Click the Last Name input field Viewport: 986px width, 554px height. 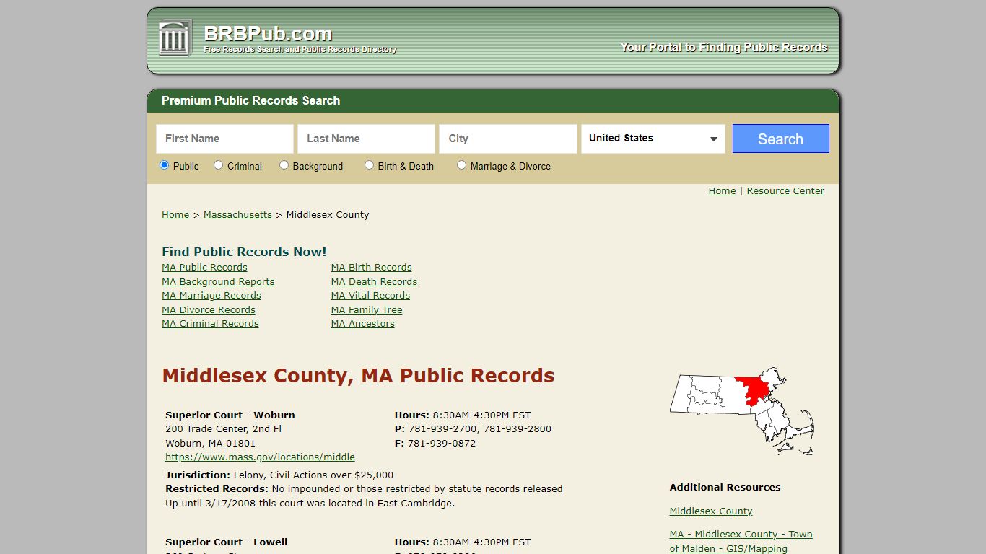pyautogui.click(x=366, y=138)
